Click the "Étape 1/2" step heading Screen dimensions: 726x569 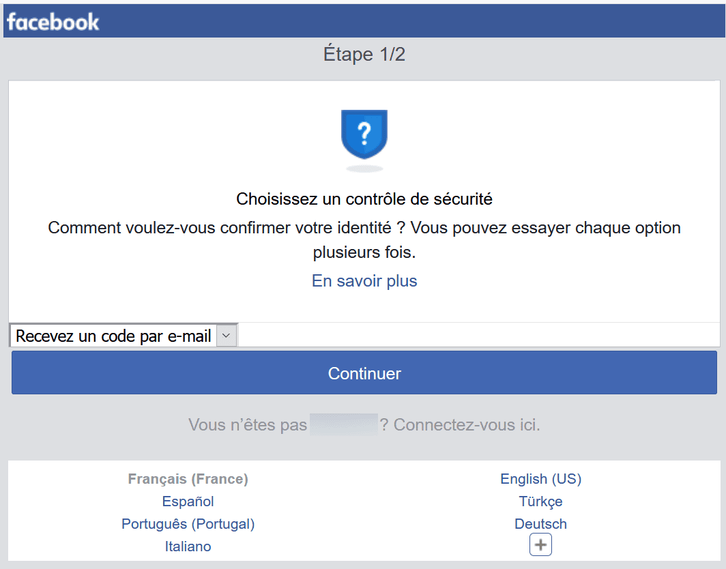pos(364,54)
